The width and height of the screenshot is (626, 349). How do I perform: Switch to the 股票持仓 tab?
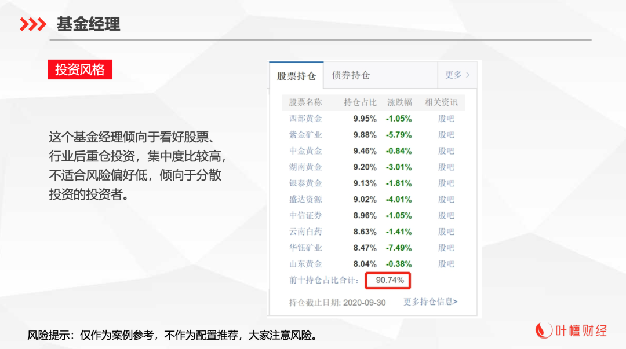click(296, 76)
